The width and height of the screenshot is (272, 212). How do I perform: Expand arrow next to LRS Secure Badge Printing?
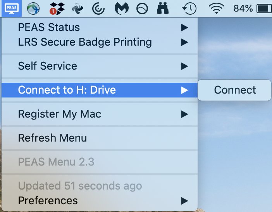point(184,42)
